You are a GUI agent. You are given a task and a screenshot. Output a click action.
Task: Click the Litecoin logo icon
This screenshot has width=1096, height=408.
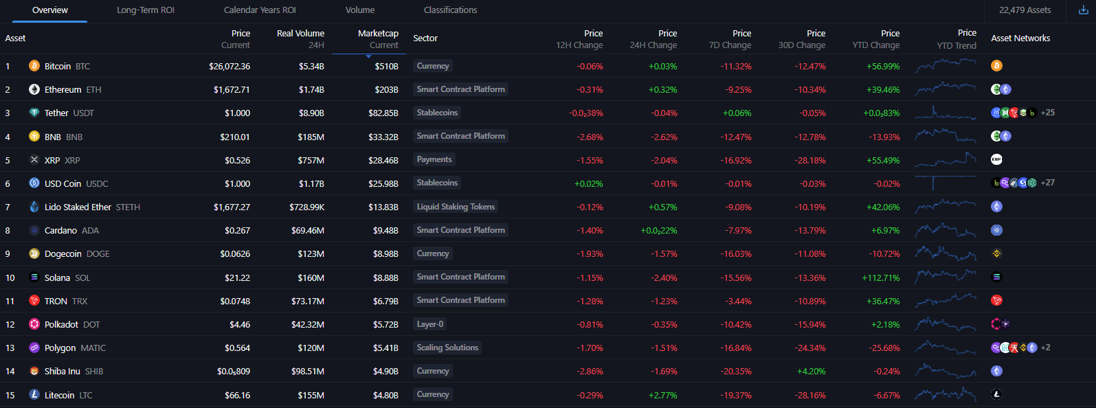point(34,395)
